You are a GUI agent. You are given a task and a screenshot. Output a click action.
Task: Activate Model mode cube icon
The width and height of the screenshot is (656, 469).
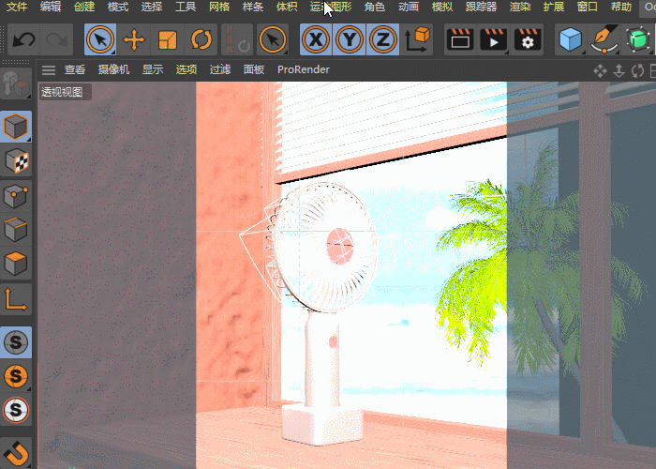pos(16,127)
